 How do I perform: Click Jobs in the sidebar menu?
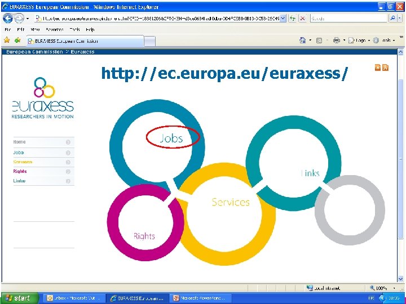(x=19, y=153)
